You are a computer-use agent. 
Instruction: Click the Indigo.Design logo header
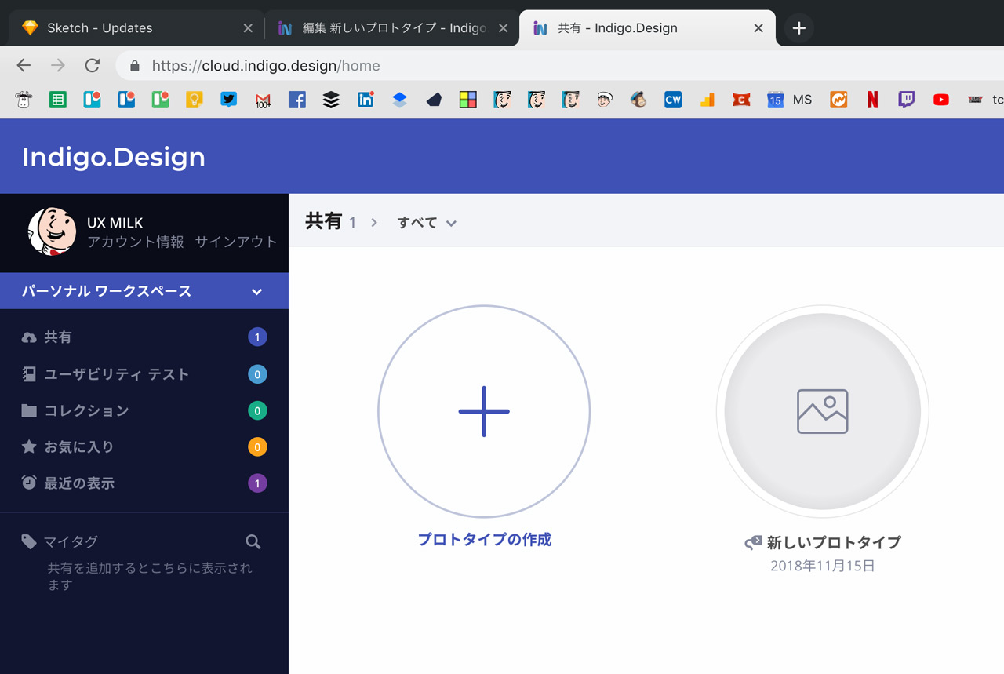tap(114, 157)
